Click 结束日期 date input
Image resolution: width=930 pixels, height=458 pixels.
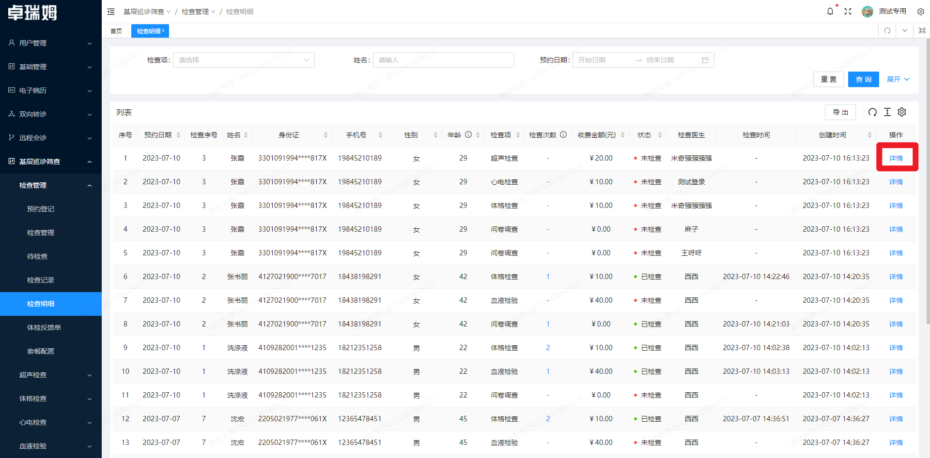tap(671, 60)
